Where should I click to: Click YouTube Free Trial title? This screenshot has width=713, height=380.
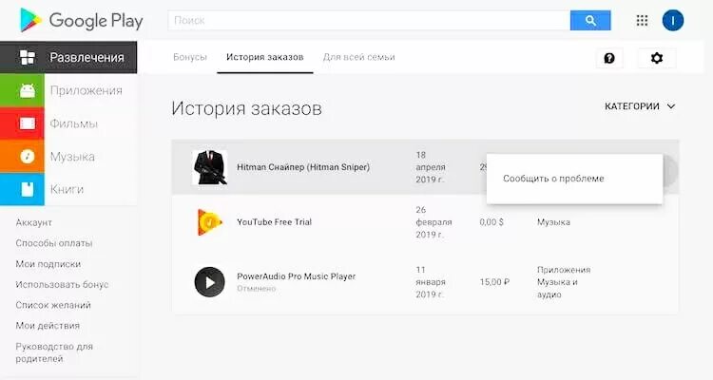click(274, 222)
